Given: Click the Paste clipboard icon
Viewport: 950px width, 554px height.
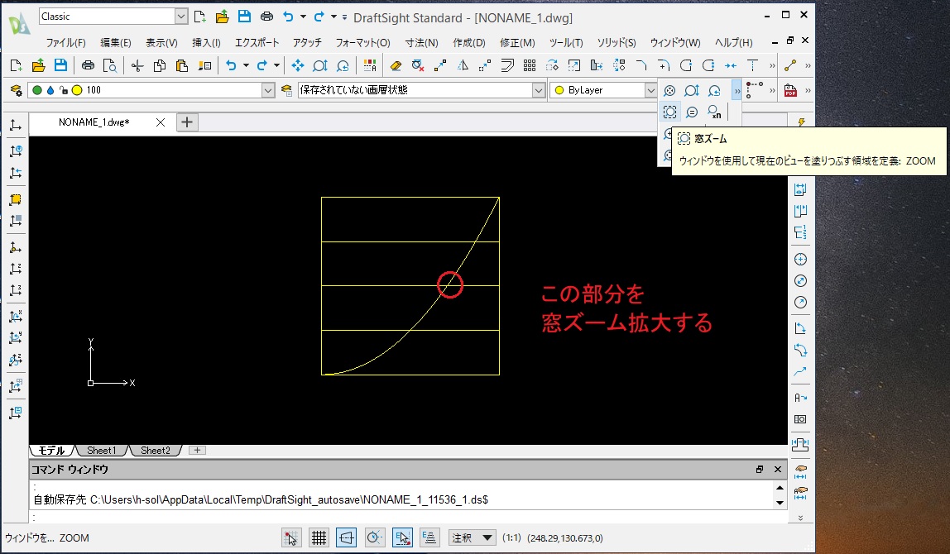Looking at the screenshot, I should (182, 65).
